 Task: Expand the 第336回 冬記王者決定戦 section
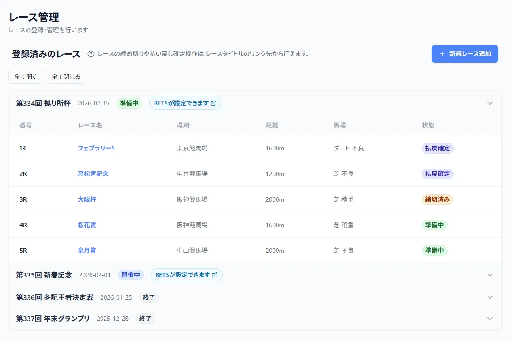489,297
